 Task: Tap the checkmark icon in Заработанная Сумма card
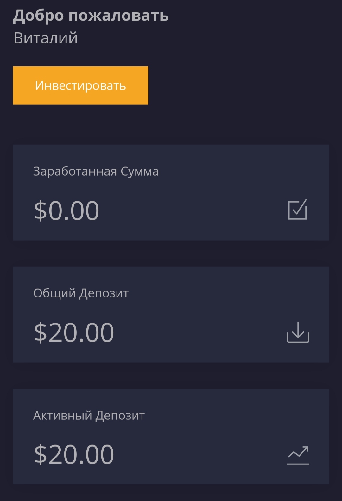coord(298,210)
